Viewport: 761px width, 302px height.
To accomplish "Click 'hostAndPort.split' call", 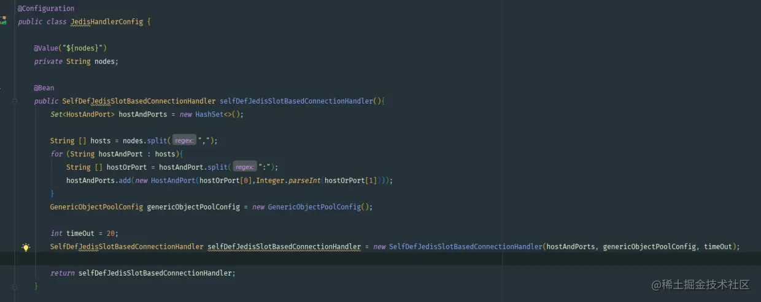I will coord(193,167).
